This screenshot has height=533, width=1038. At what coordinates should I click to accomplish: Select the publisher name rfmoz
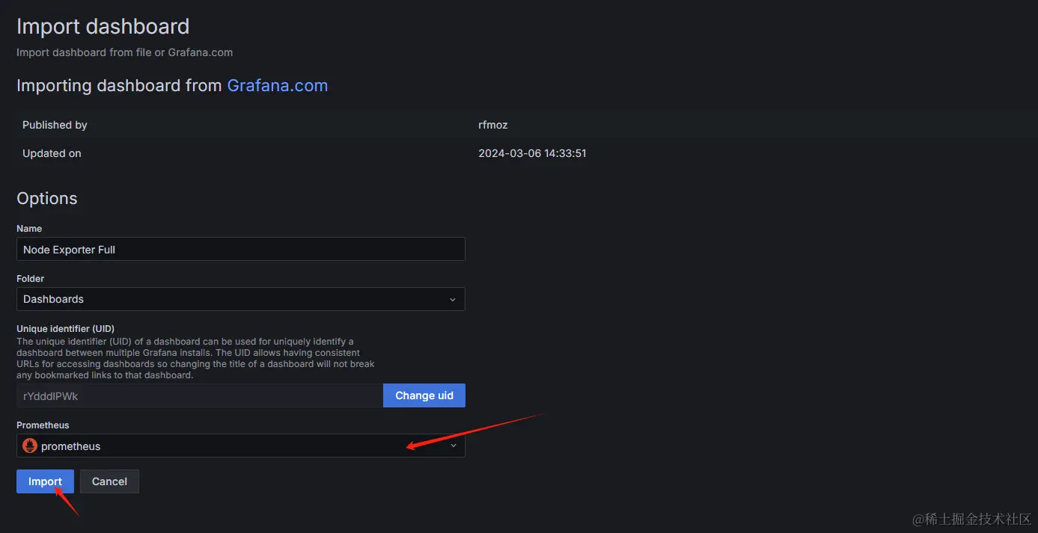tap(493, 125)
